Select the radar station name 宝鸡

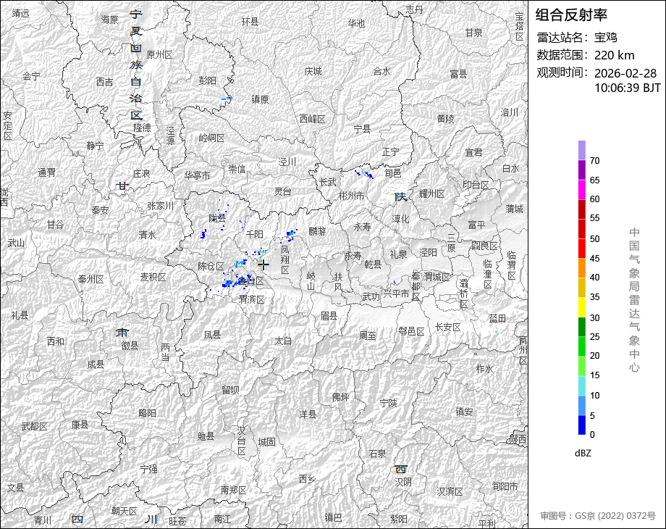click(x=605, y=38)
